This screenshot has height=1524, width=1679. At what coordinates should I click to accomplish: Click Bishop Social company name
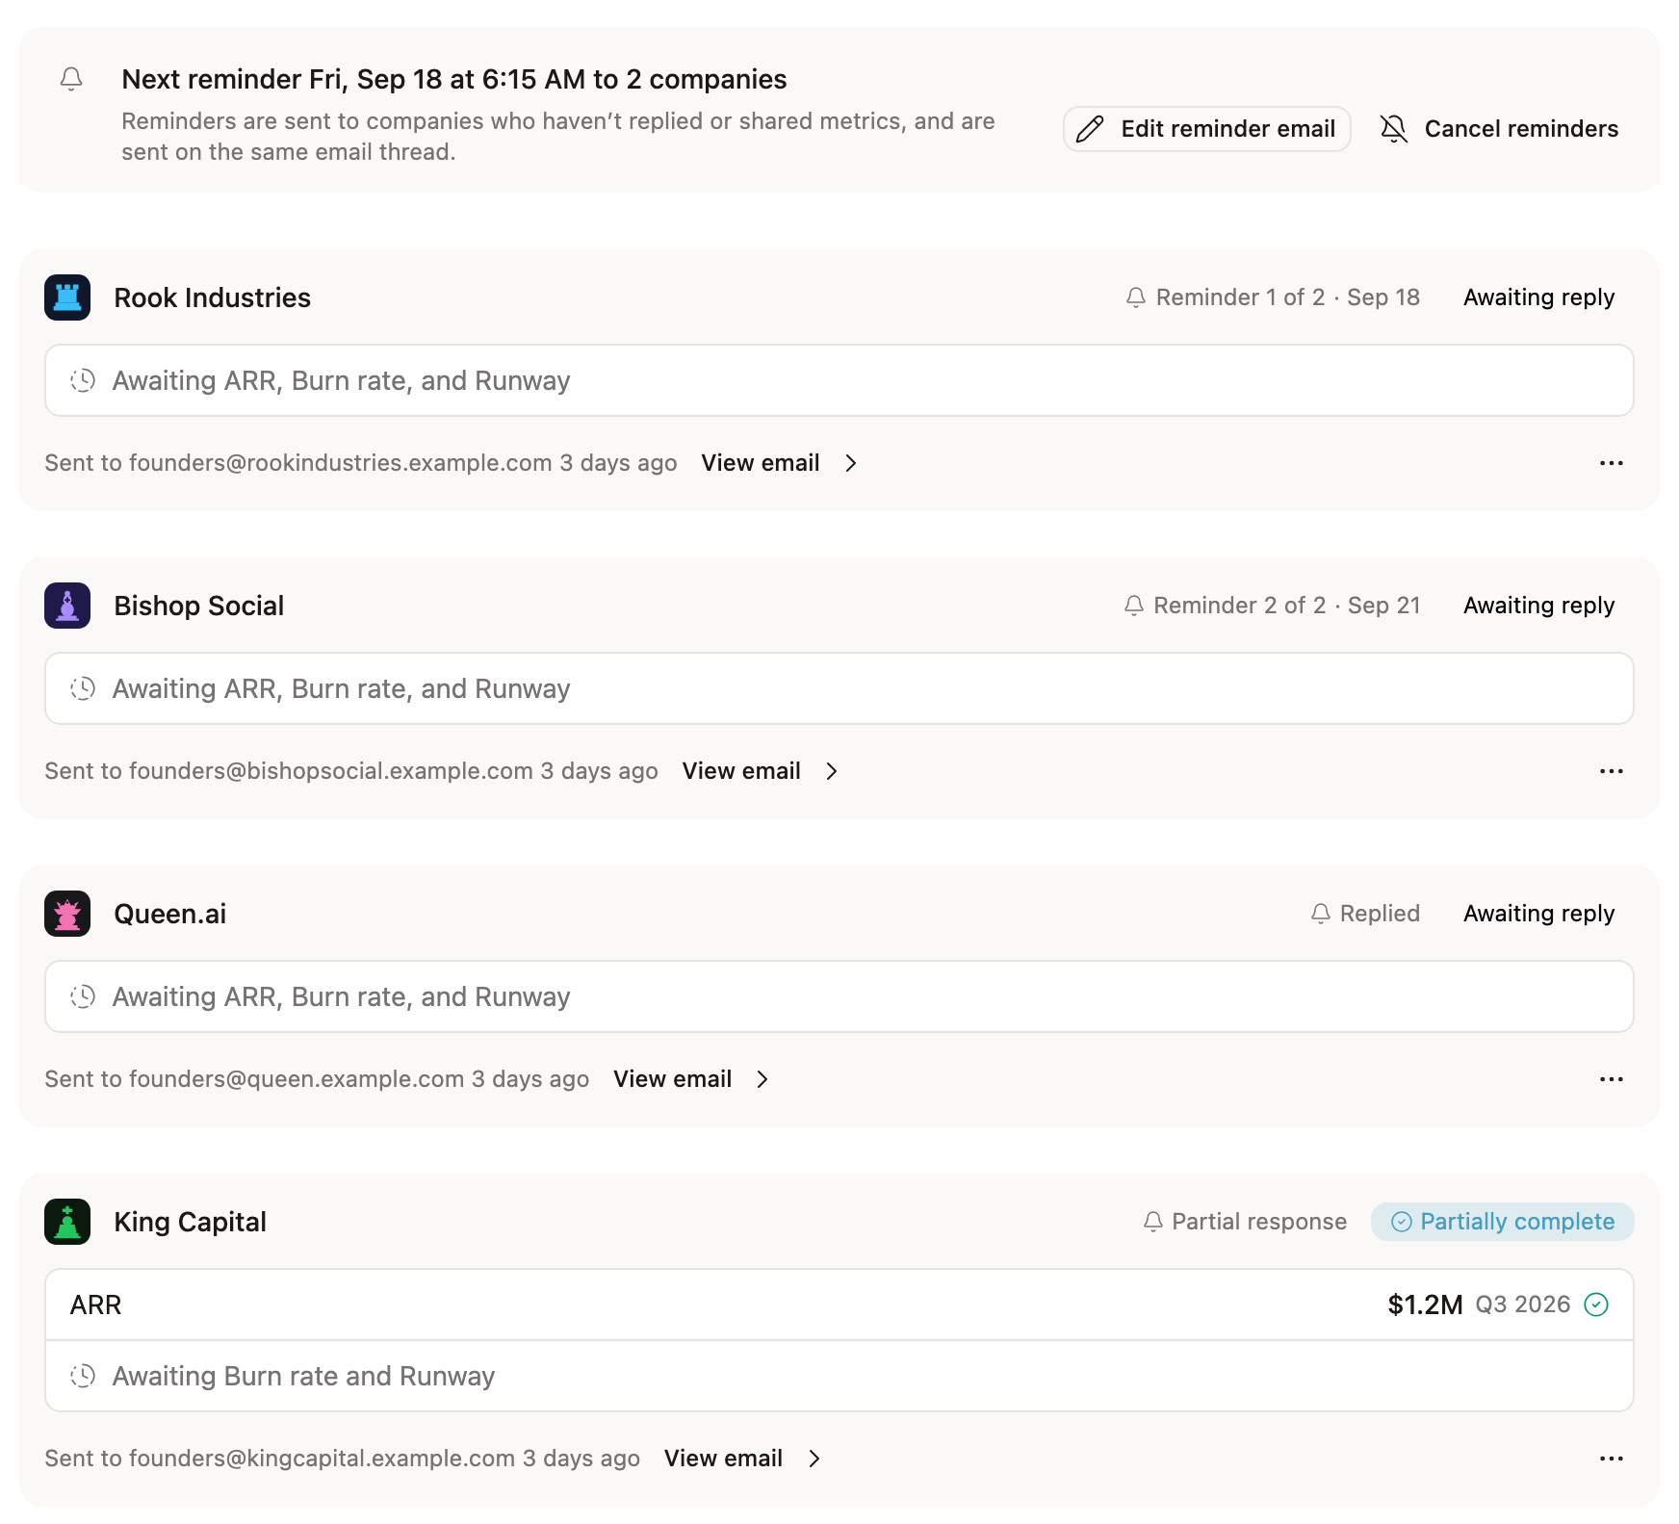[x=198, y=606]
